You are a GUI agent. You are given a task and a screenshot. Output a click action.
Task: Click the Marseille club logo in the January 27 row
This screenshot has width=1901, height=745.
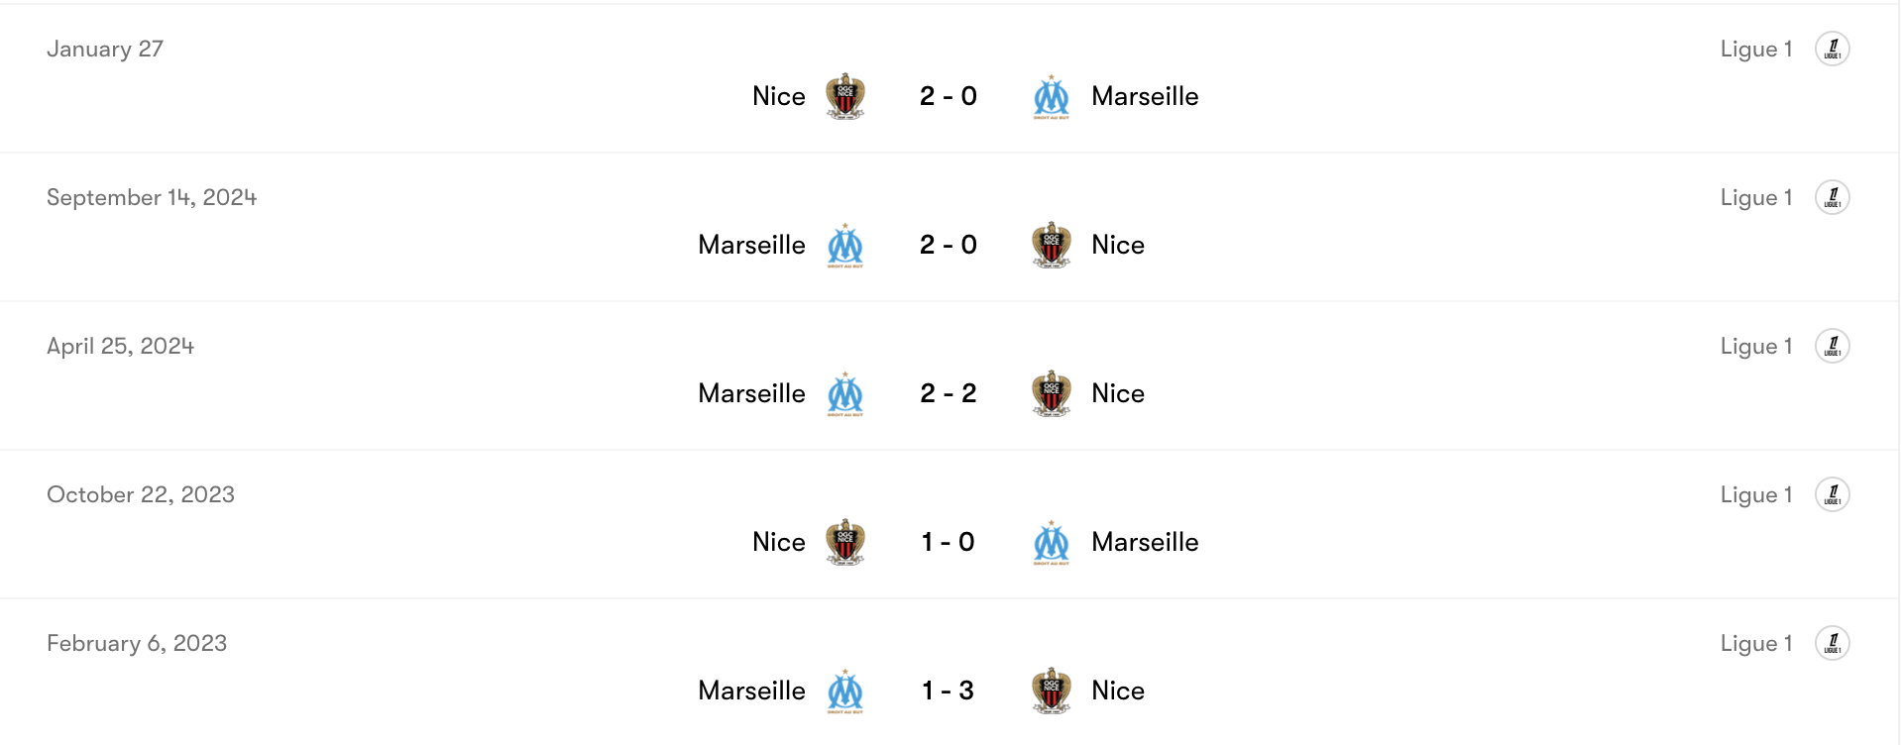1050,96
